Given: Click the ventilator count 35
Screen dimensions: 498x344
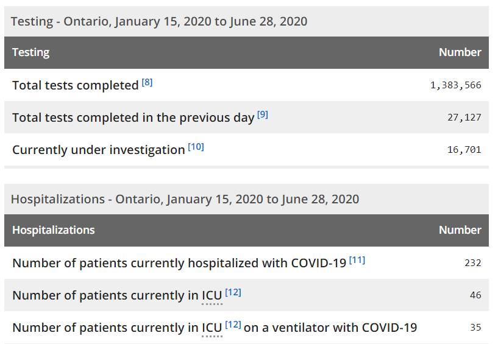Looking at the screenshot, I should point(475,327).
